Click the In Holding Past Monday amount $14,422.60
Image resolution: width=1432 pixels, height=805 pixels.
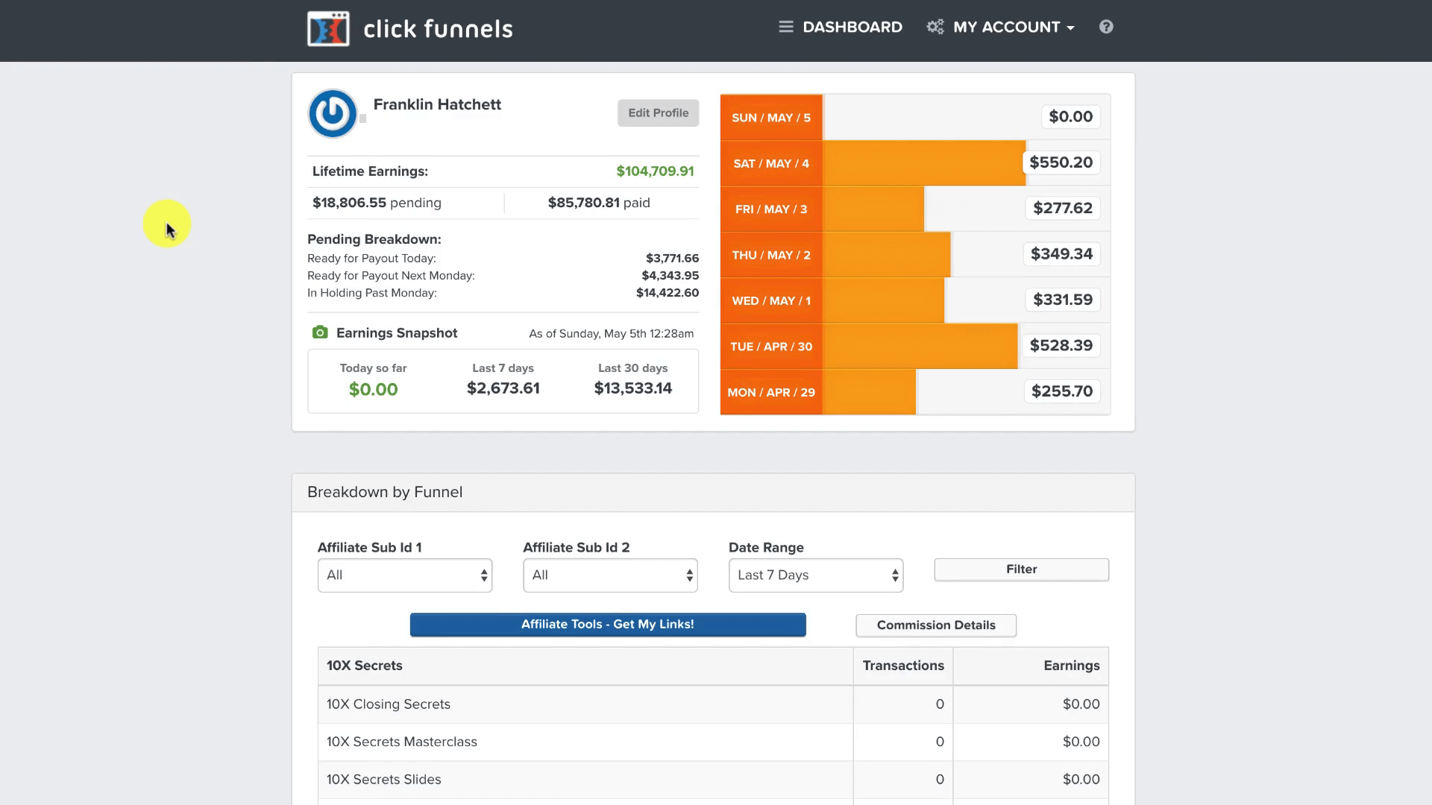pyautogui.click(x=668, y=293)
